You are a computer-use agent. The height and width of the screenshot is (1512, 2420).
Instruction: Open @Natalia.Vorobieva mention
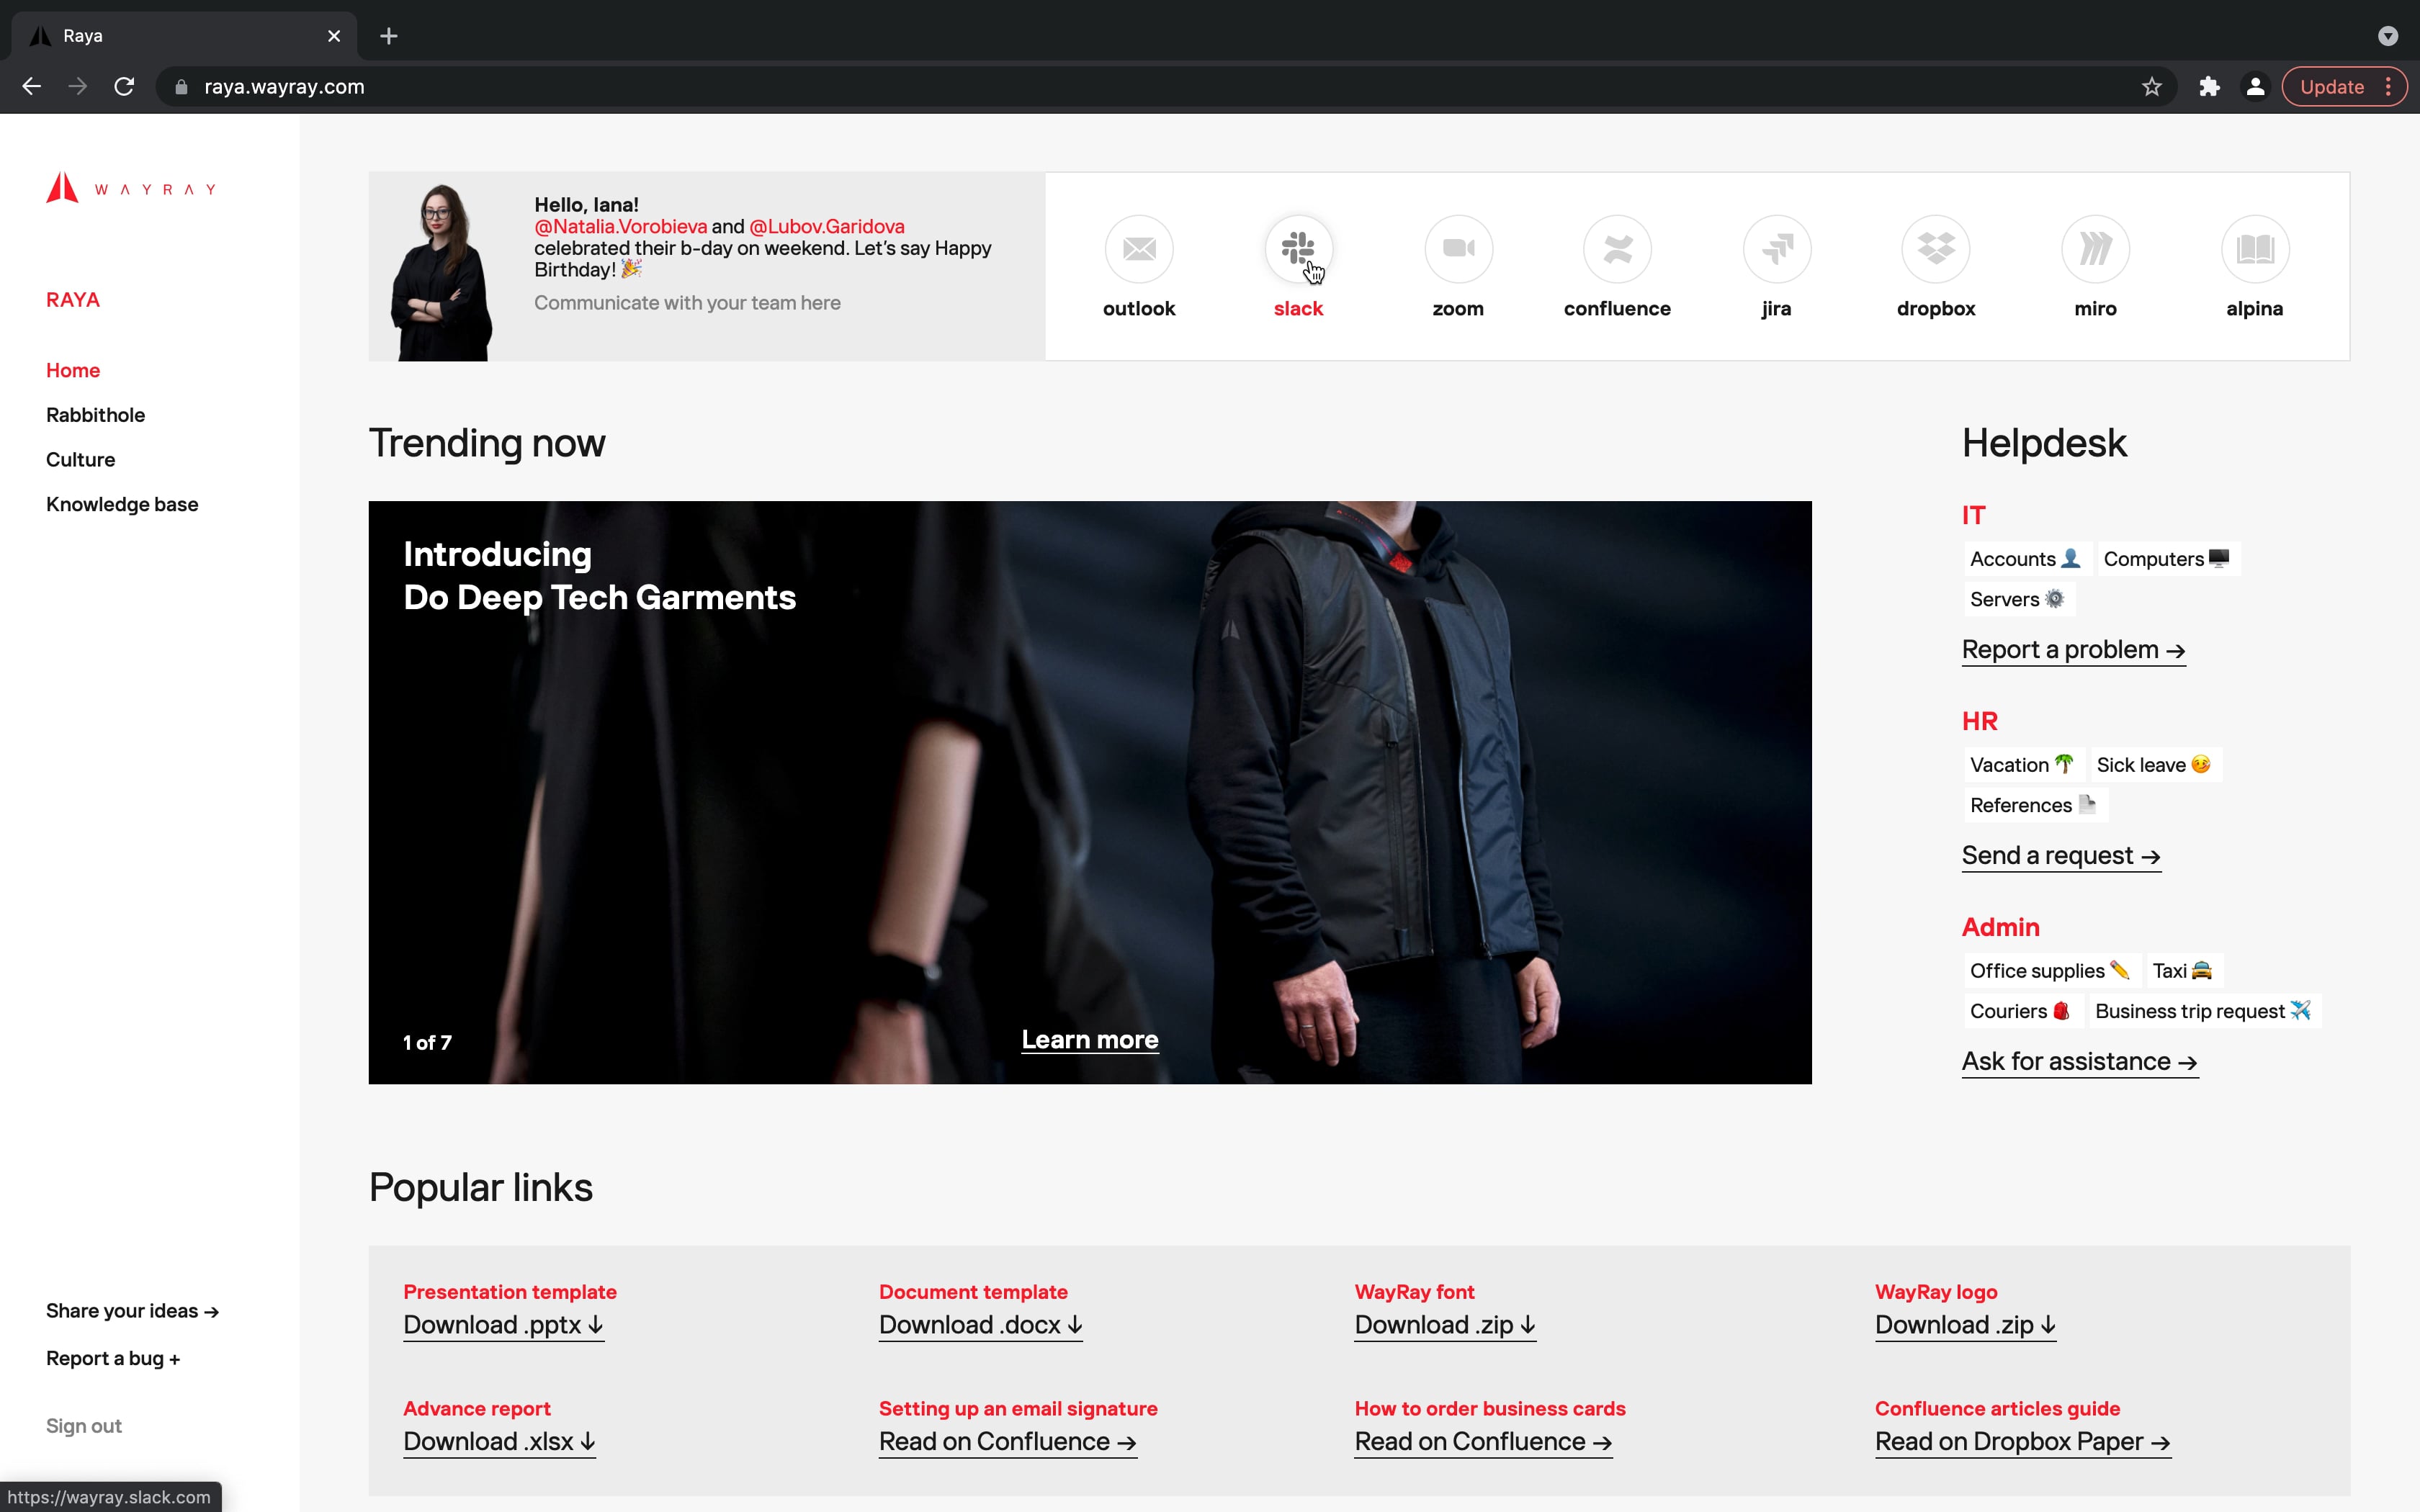coord(620,227)
